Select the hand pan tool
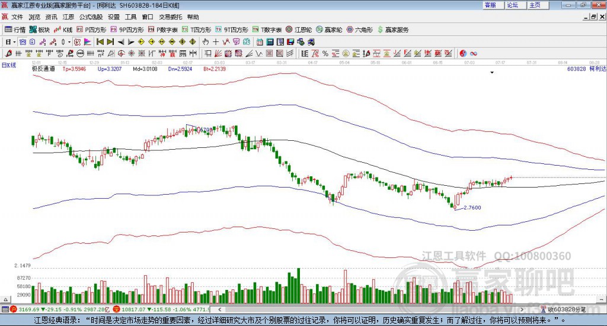607x326 pixels. coord(206,42)
